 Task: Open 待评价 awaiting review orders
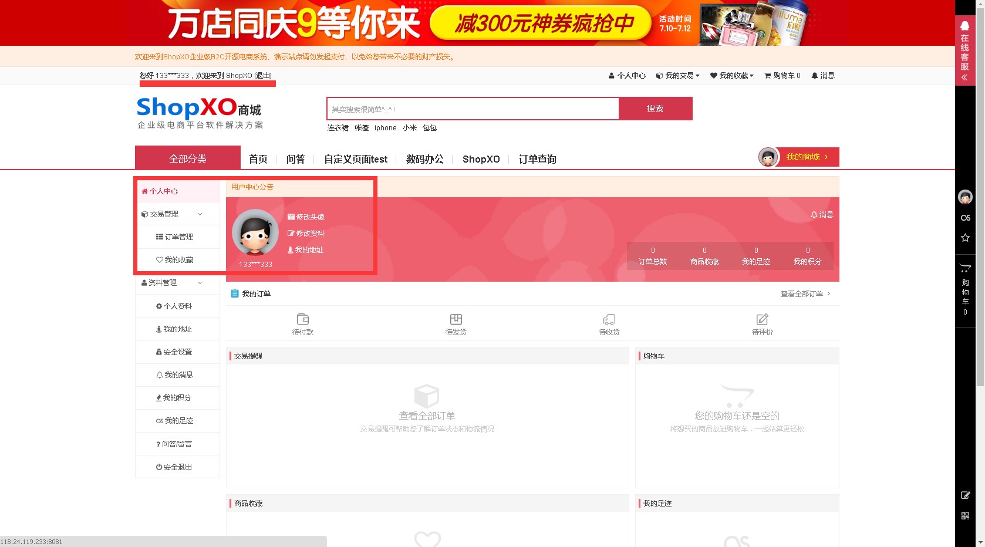763,324
